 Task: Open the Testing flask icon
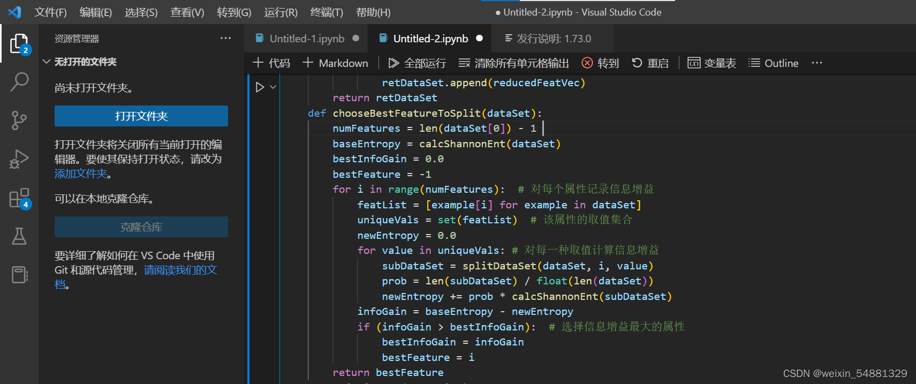tap(19, 236)
